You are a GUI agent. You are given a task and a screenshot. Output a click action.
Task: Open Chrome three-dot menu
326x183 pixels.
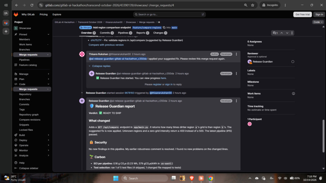[x=285, y=5]
